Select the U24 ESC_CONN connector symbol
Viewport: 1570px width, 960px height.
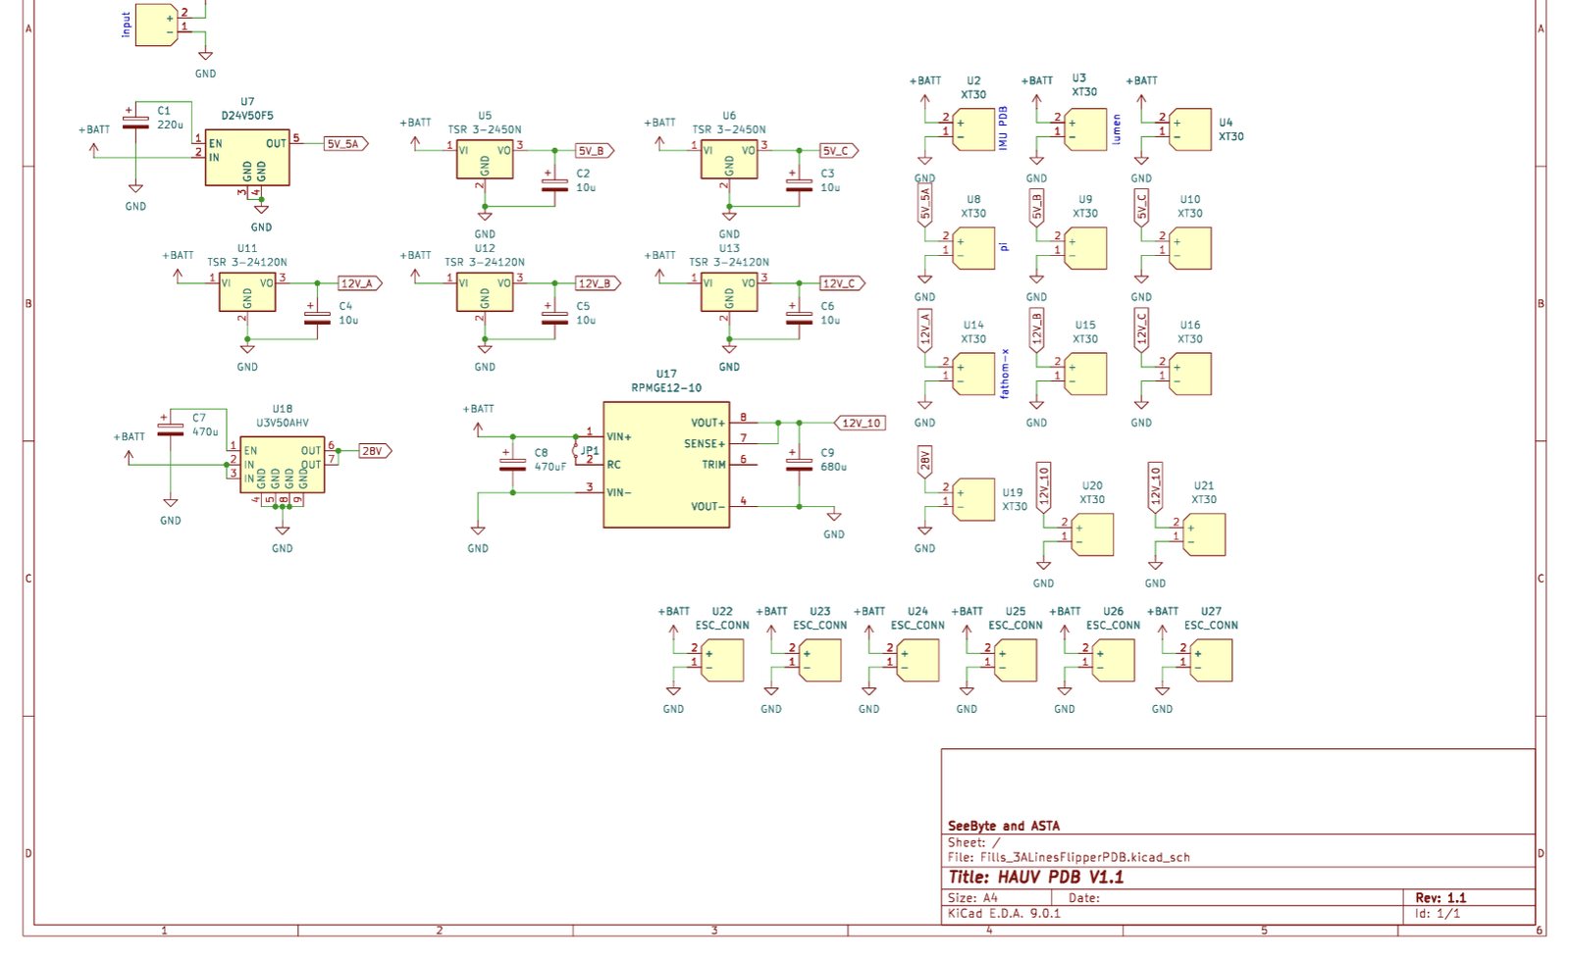(917, 660)
